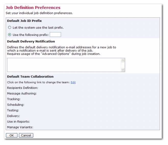Click the "Default Job ID Prefix" heading

coord(24,21)
